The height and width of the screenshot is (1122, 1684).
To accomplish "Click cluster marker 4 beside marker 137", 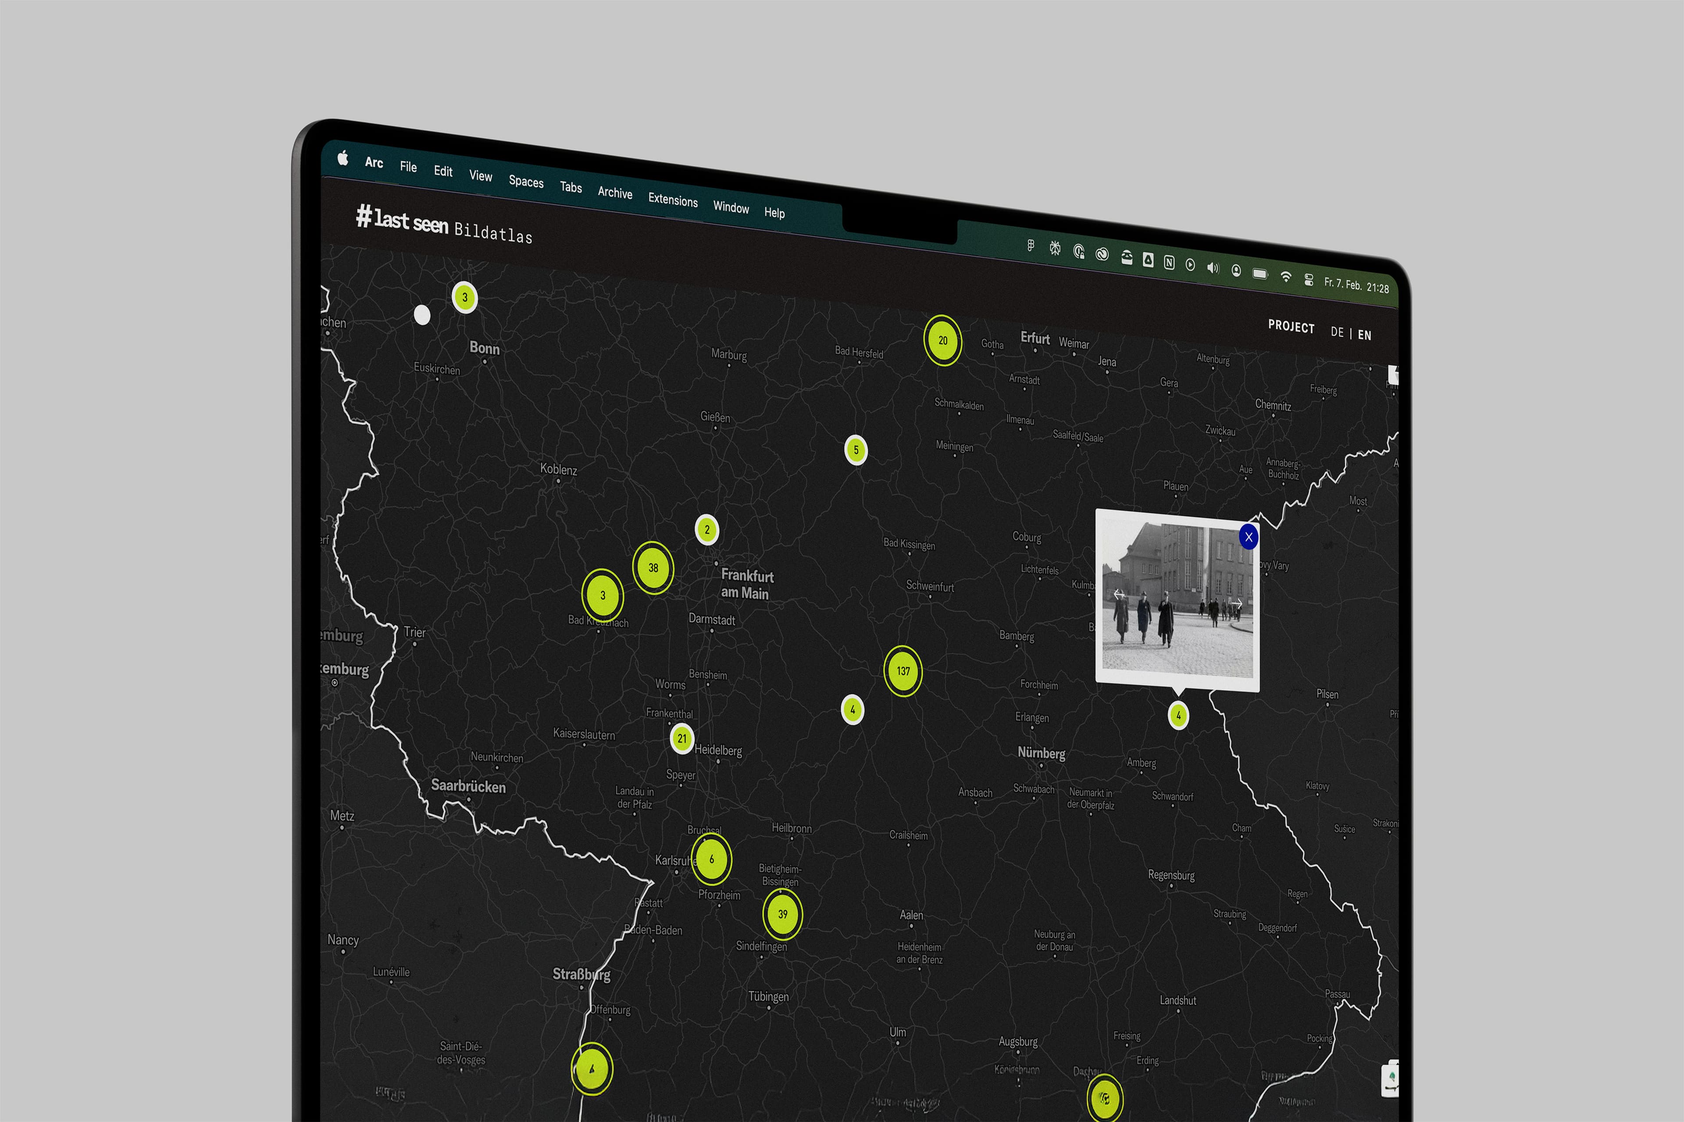I will click(852, 710).
